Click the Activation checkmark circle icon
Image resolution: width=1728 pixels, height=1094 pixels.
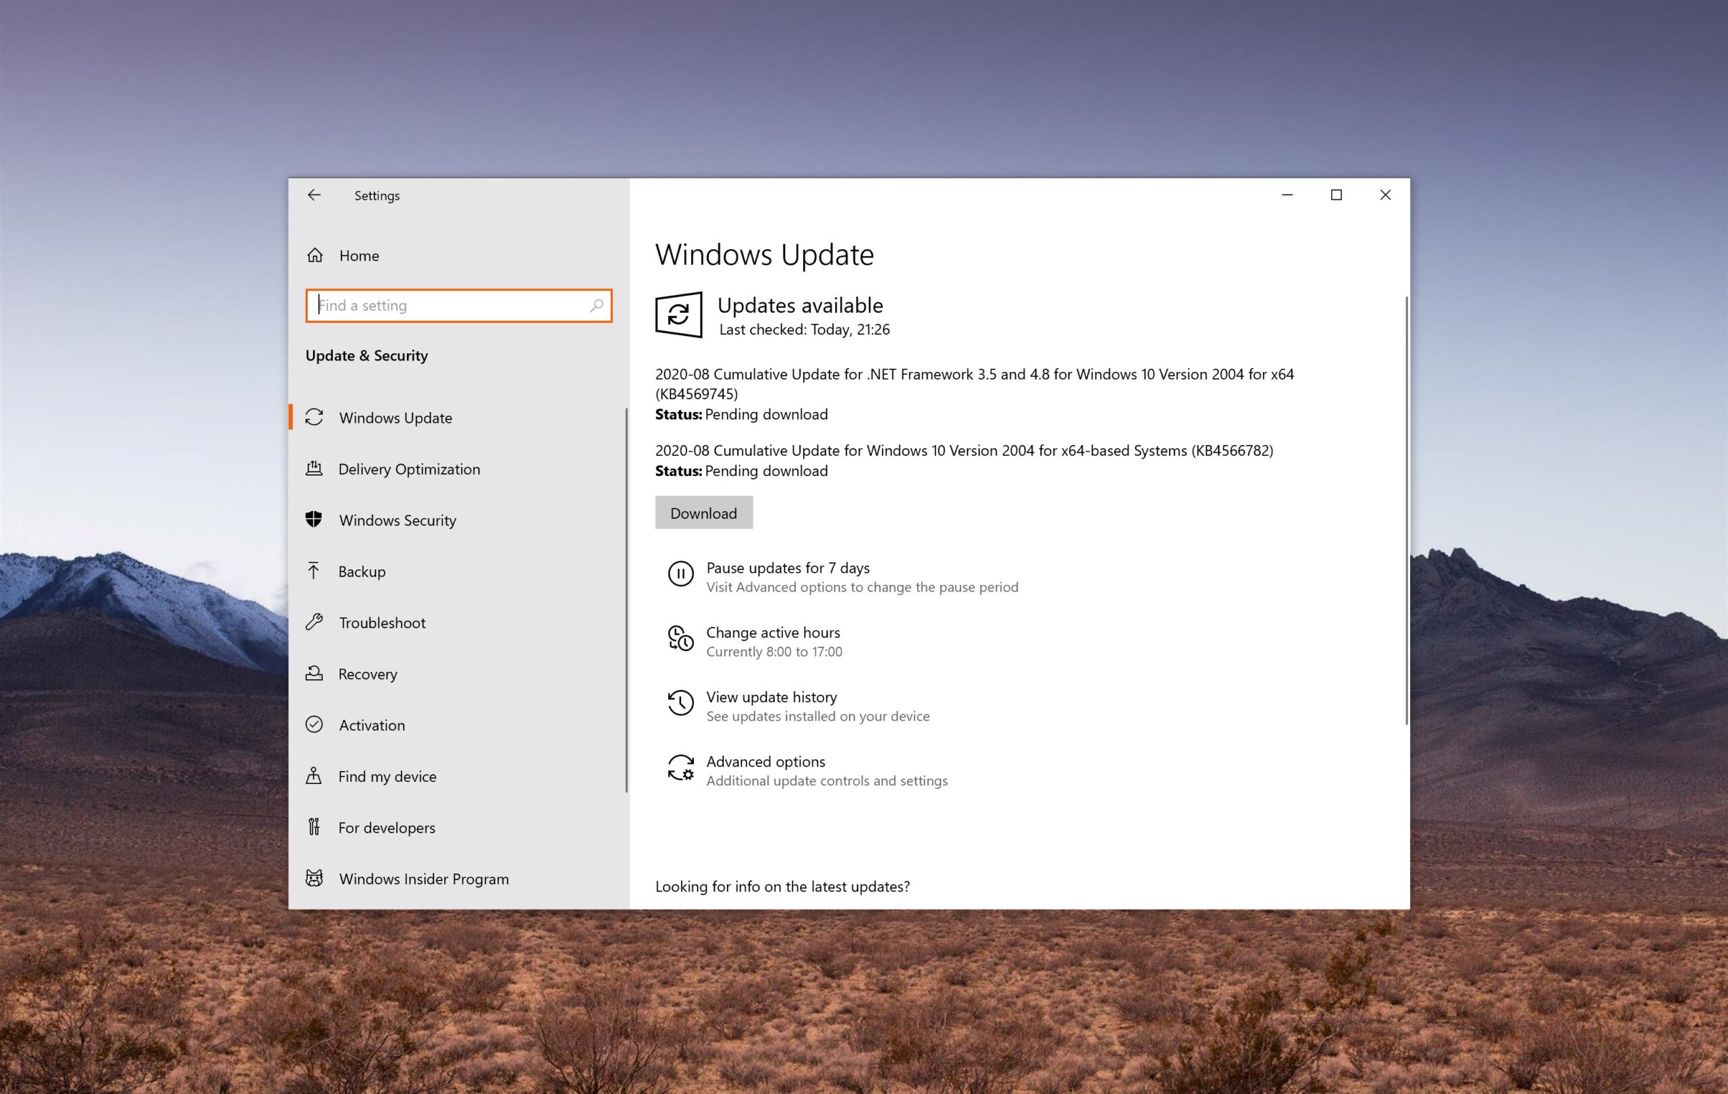(315, 725)
